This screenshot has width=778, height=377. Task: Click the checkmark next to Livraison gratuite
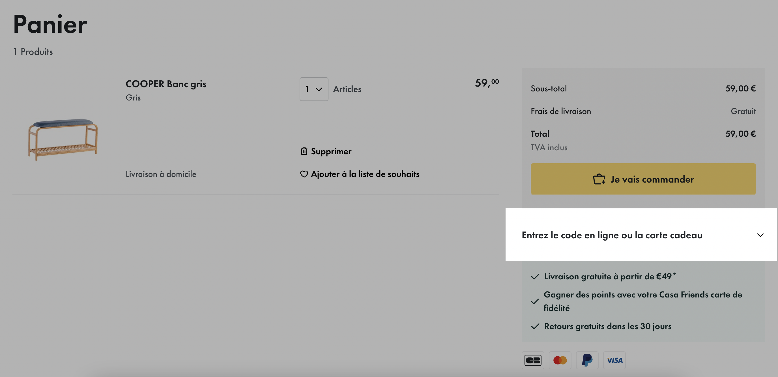(535, 277)
